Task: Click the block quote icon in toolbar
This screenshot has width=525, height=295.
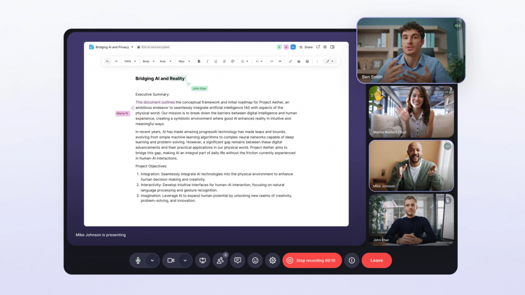Action: pos(280,61)
